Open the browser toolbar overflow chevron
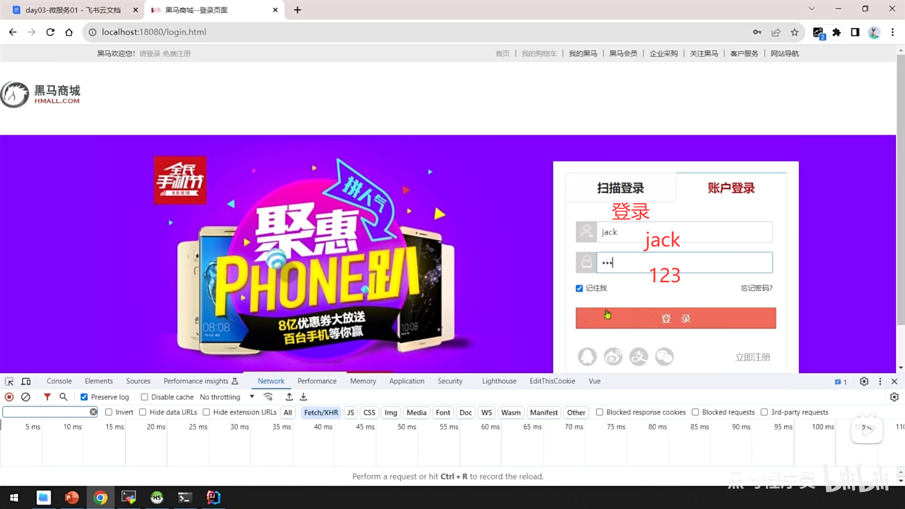The height and width of the screenshot is (509, 905). point(812,8)
